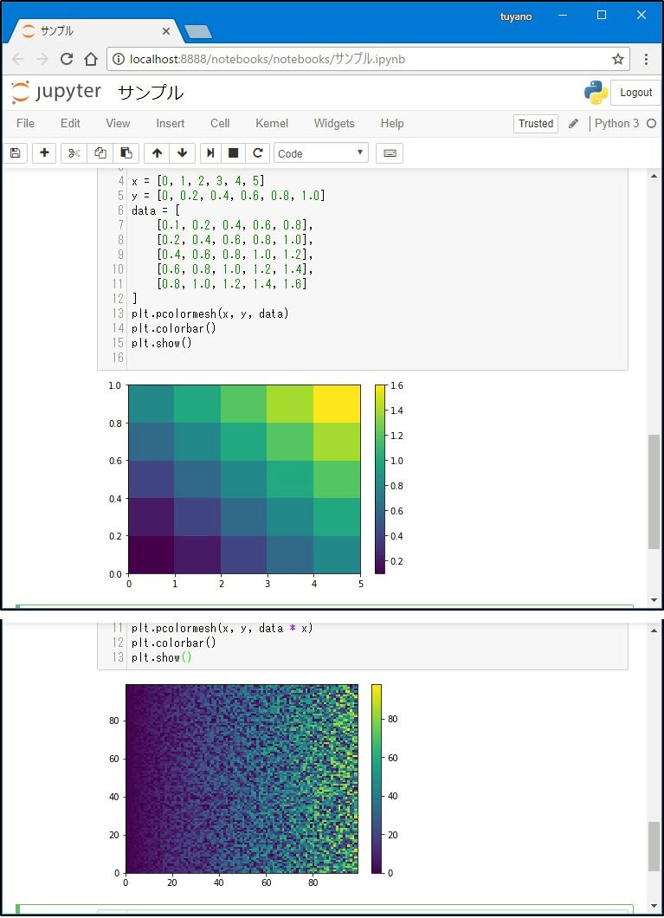
Task: Open the Widgets menu
Action: 334,124
